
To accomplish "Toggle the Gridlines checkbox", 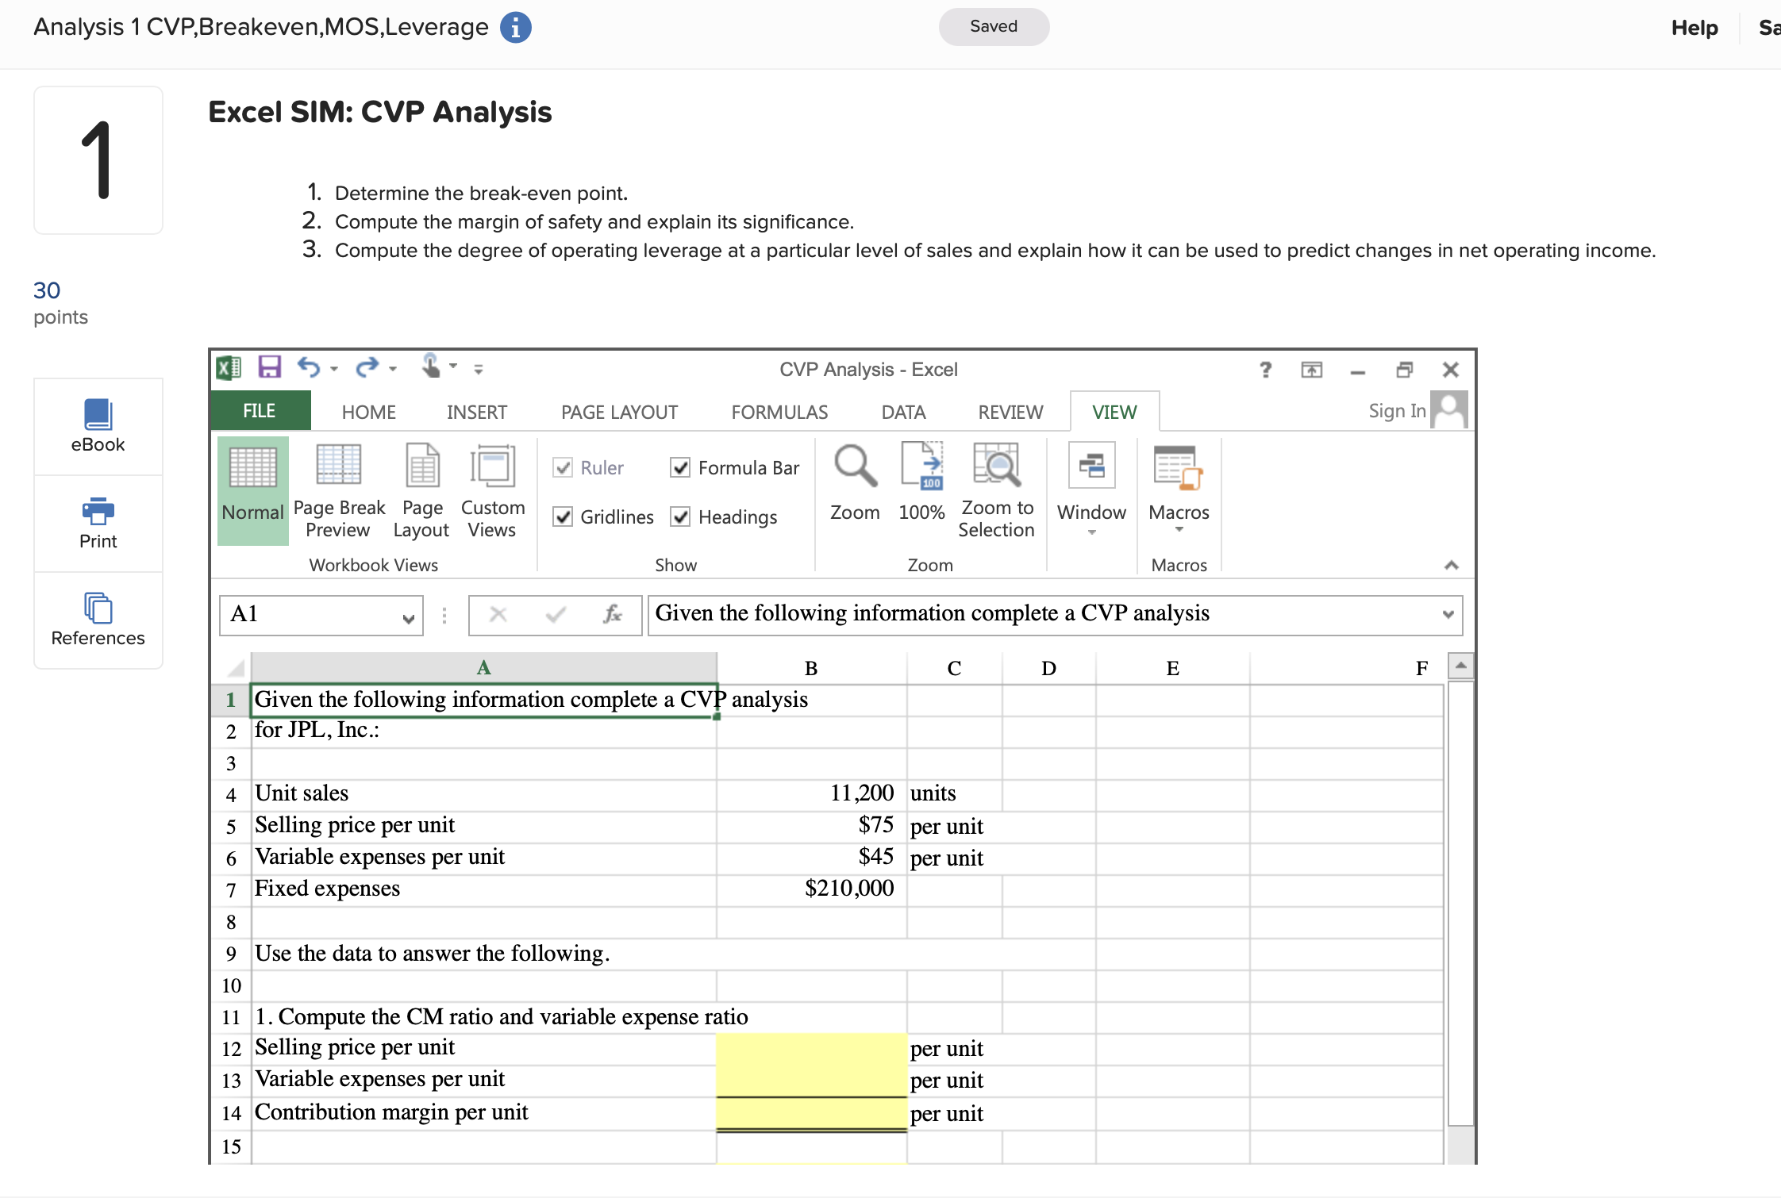I will [x=563, y=517].
